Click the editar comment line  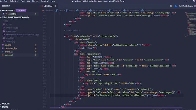click(x=72, y=31)
